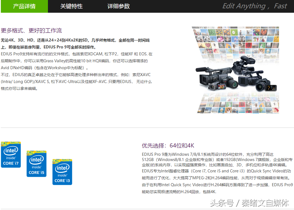Viewport: 294px width, 210px height.
Task: Click the line starting Avid DNxHD编码
Action: [x=44, y=68]
